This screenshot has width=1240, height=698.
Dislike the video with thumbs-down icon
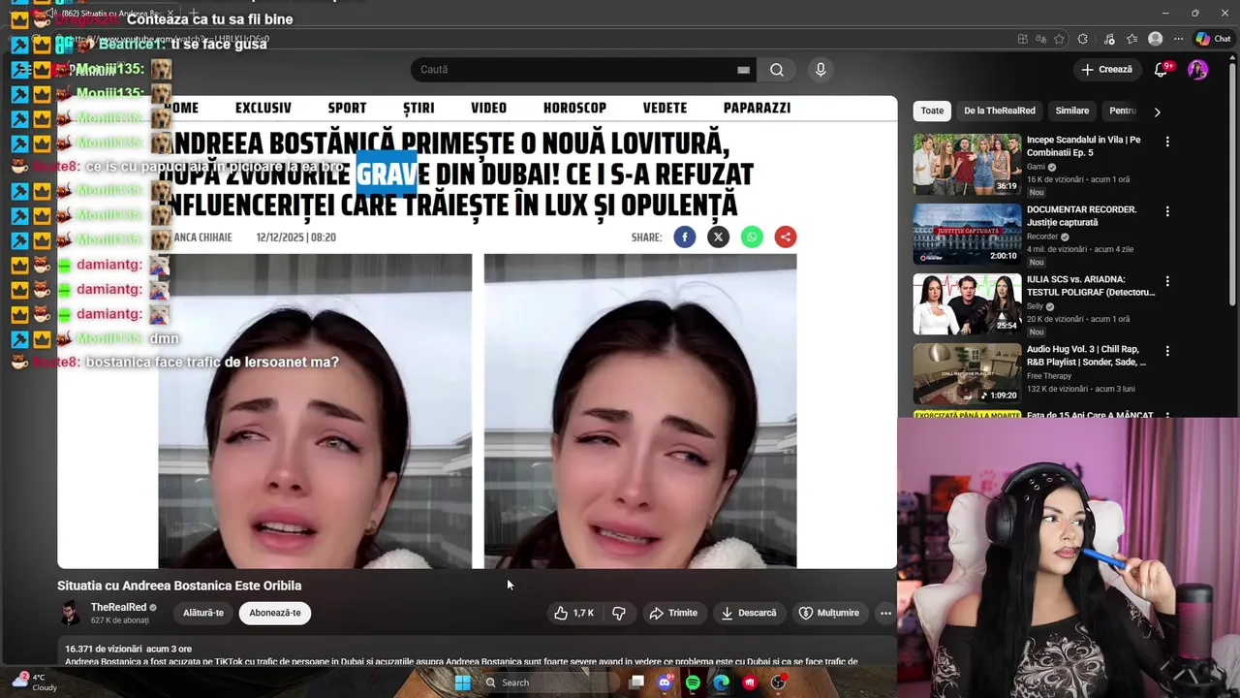point(619,613)
